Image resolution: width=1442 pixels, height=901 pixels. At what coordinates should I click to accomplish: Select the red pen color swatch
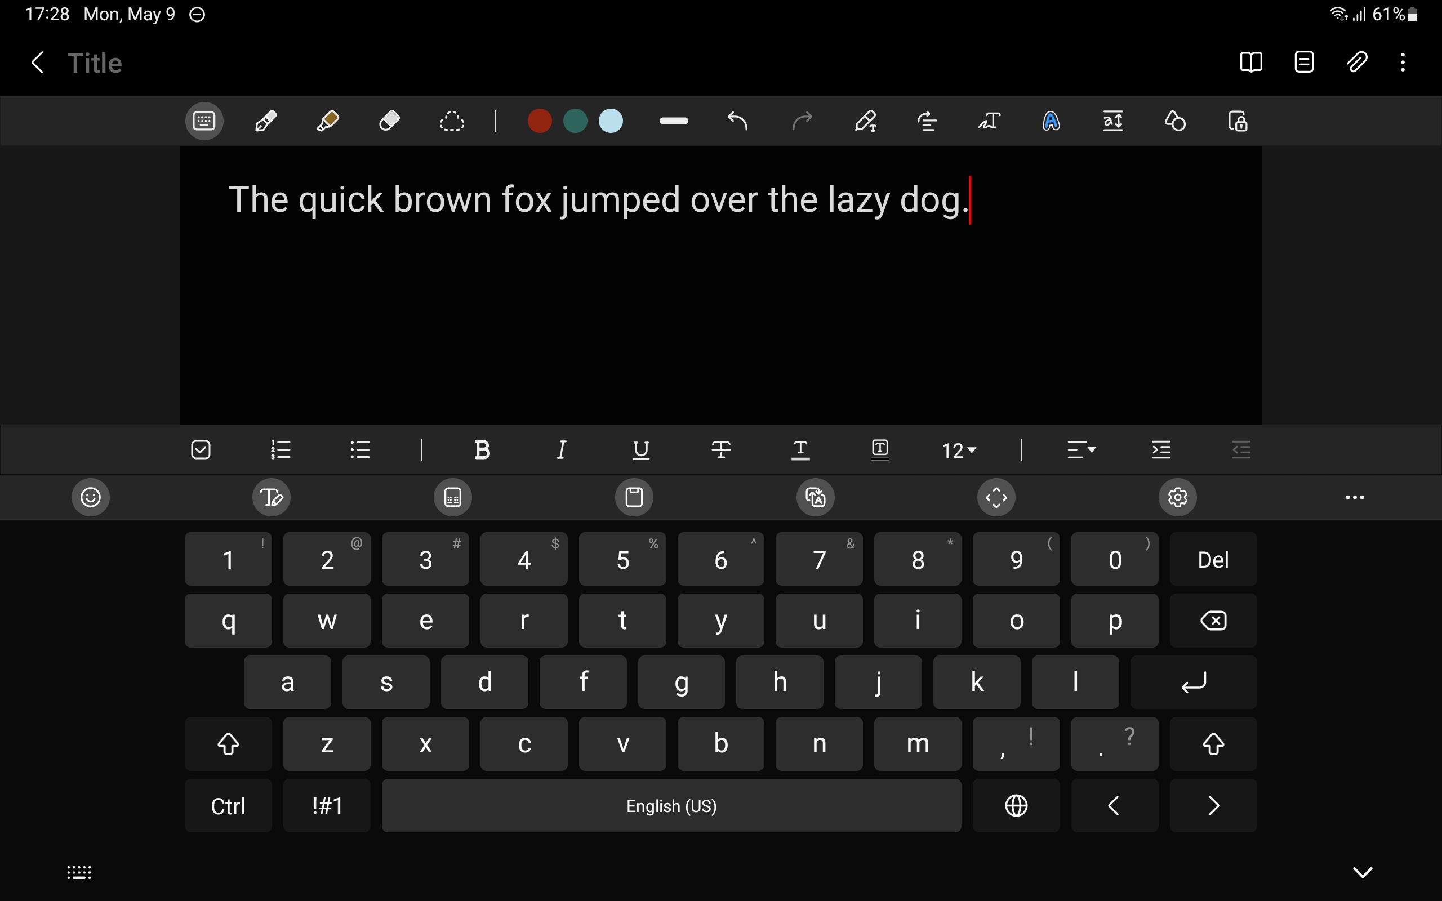(539, 121)
